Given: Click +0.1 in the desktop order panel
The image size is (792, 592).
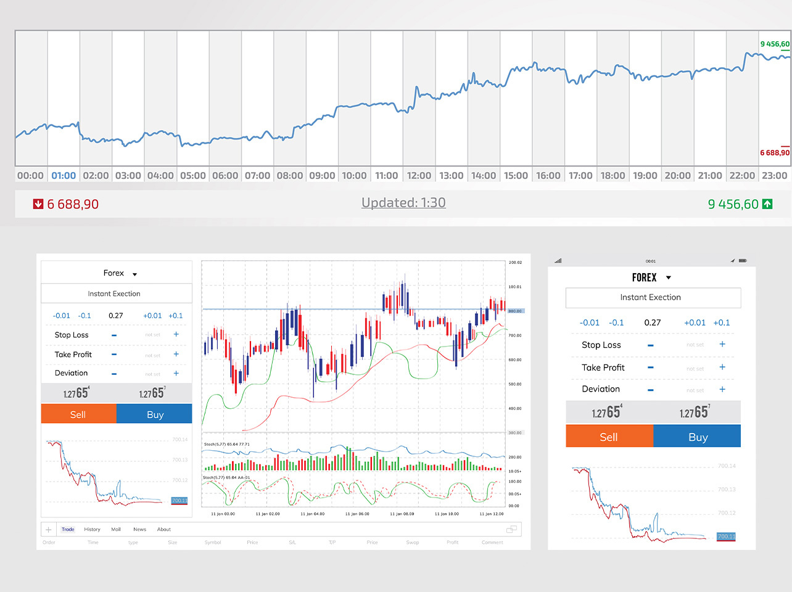Looking at the screenshot, I should coord(176,316).
